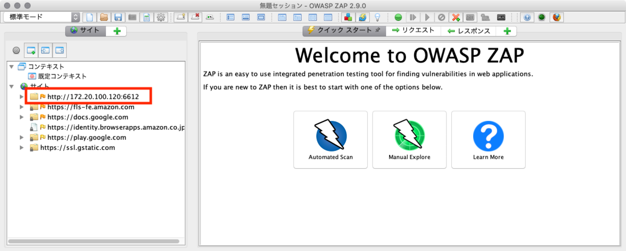The width and height of the screenshot is (626, 251).
Task: Click the lightbulb tips icon
Action: pos(377,17)
